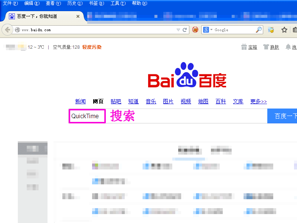Reload the page with the refresh icon
The height and width of the screenshot is (223, 297).
pyautogui.click(x=185, y=30)
